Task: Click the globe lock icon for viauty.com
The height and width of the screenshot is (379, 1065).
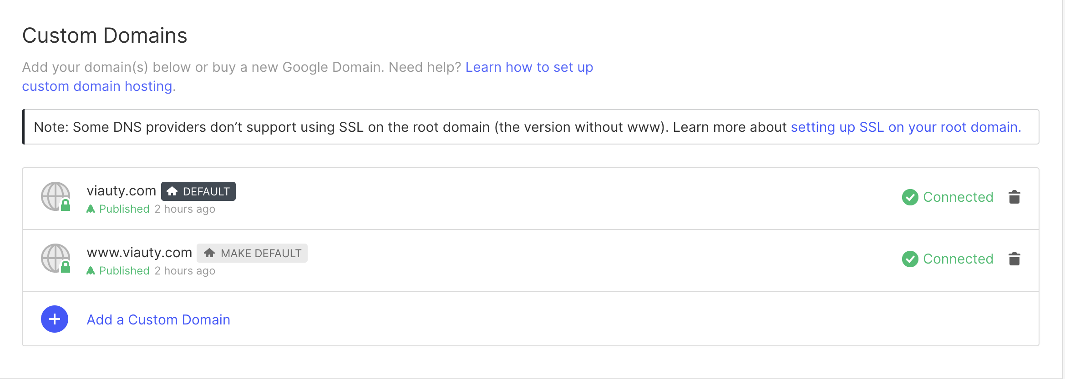Action: (x=56, y=197)
